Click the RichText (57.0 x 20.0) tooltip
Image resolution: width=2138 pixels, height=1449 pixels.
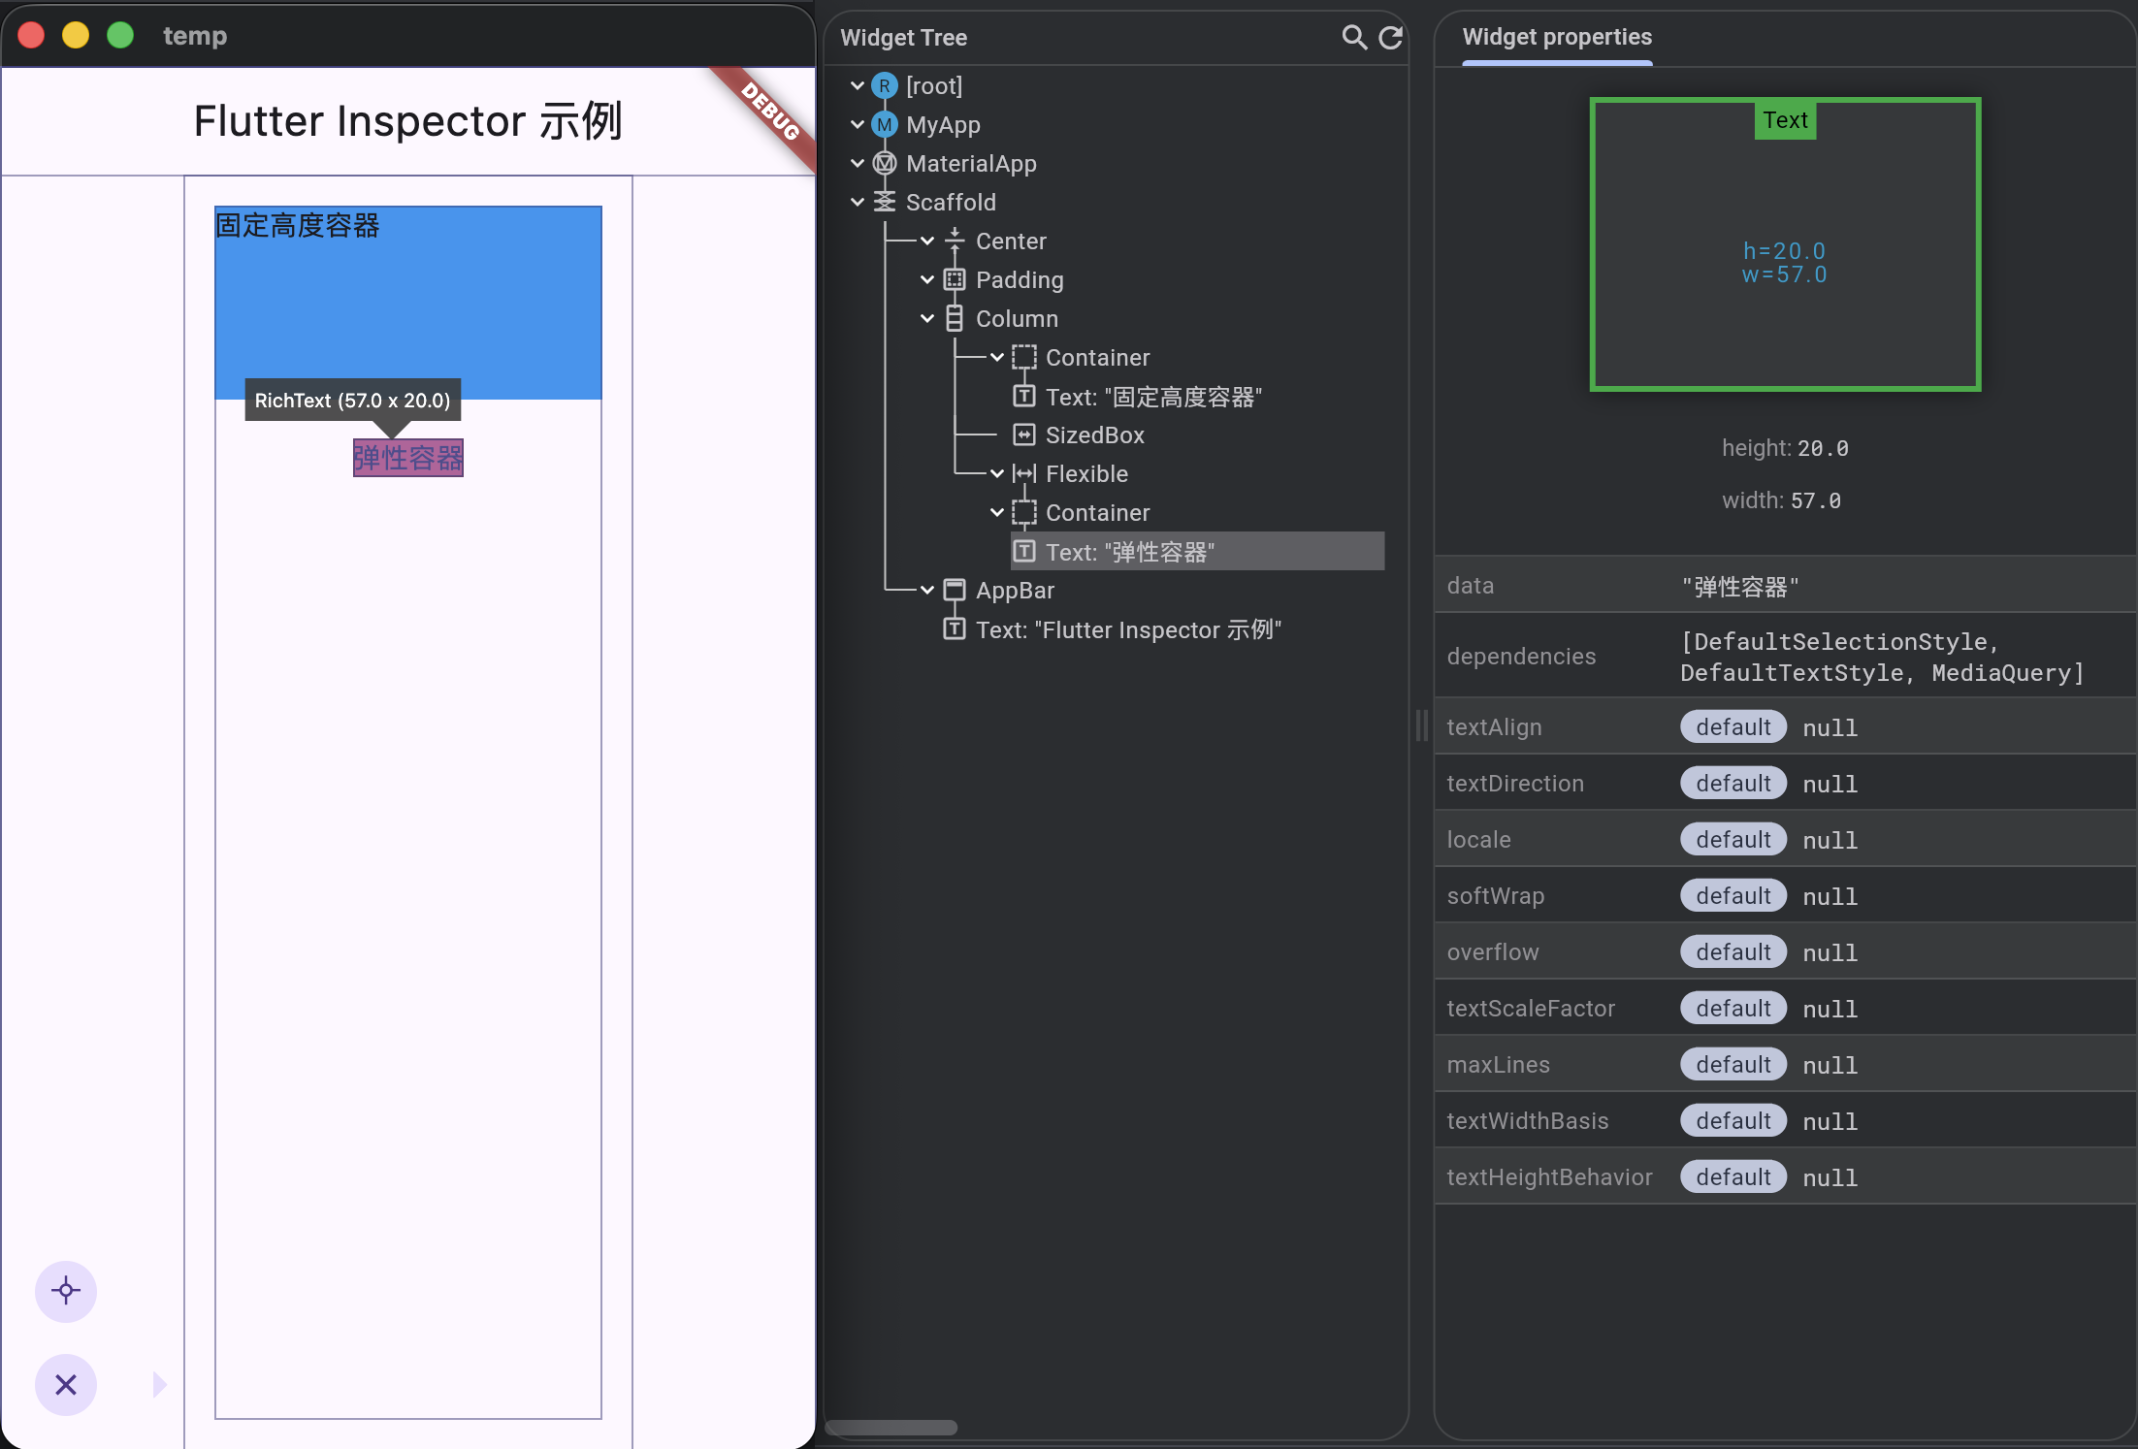click(353, 400)
